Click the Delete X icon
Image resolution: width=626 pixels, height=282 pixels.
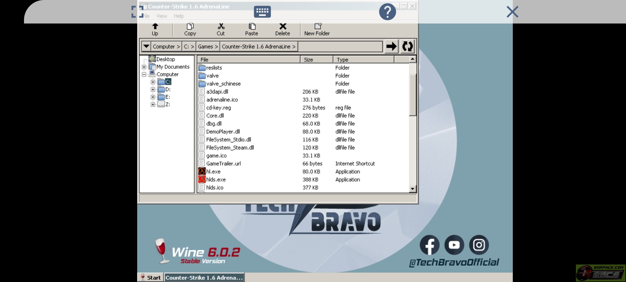[x=282, y=27]
